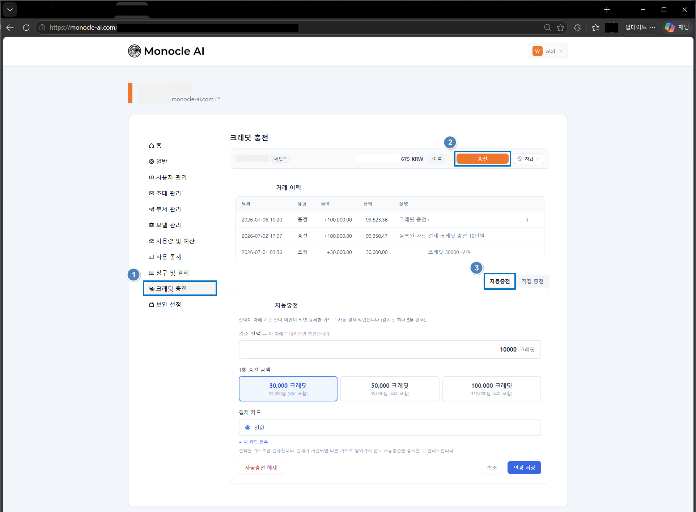Click the 크레딧 30000 부여 description

point(449,252)
